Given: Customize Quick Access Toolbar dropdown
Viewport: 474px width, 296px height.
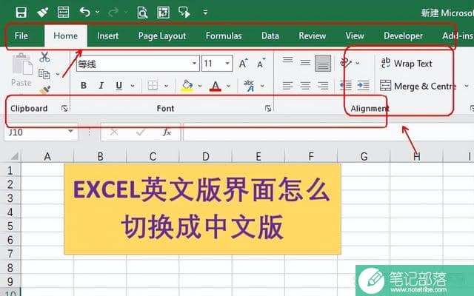Looking at the screenshot, I should tap(205, 13).
